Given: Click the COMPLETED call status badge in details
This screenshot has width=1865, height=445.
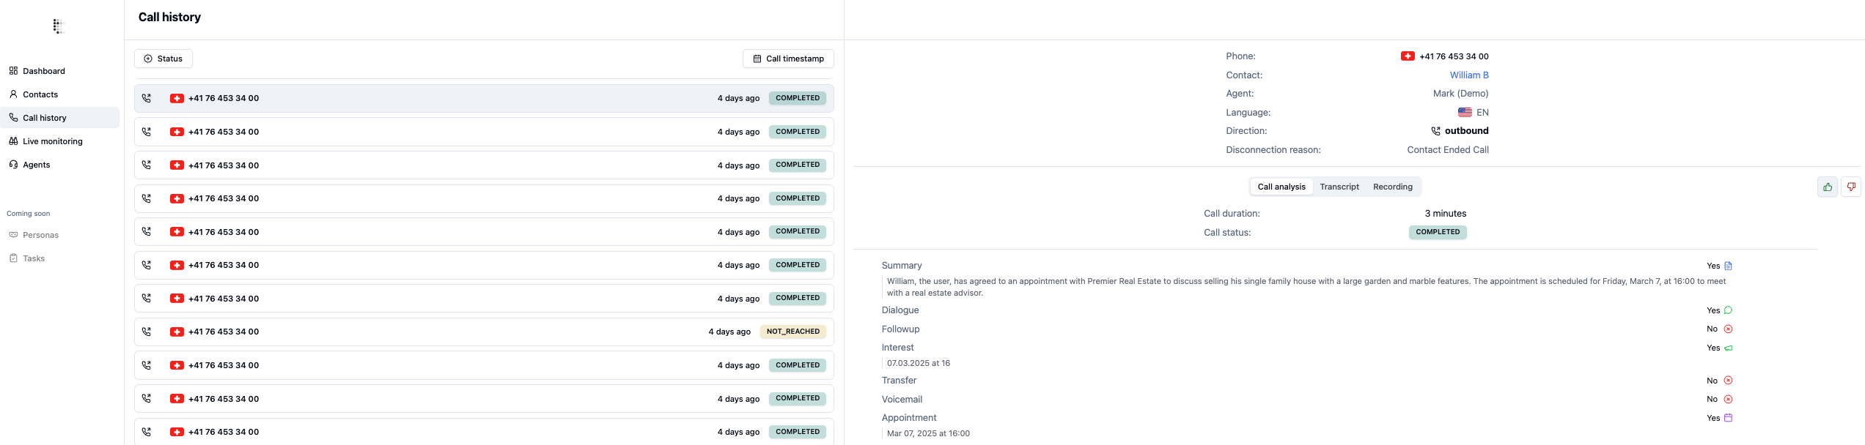Looking at the screenshot, I should [1438, 232].
